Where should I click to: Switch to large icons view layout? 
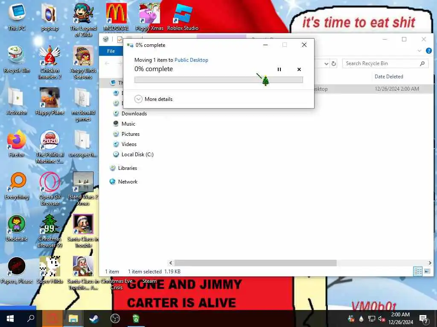point(427,271)
